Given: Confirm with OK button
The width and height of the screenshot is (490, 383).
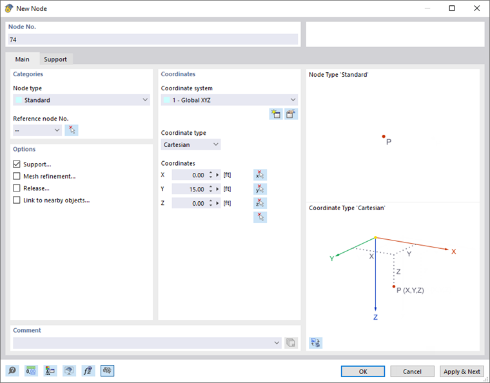Looking at the screenshot, I should [x=363, y=371].
